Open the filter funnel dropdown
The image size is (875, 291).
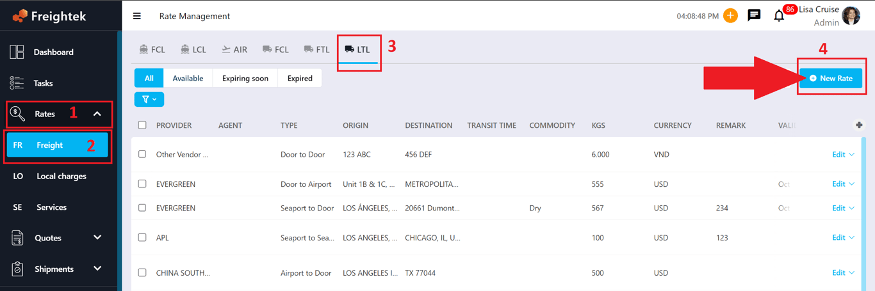point(149,99)
